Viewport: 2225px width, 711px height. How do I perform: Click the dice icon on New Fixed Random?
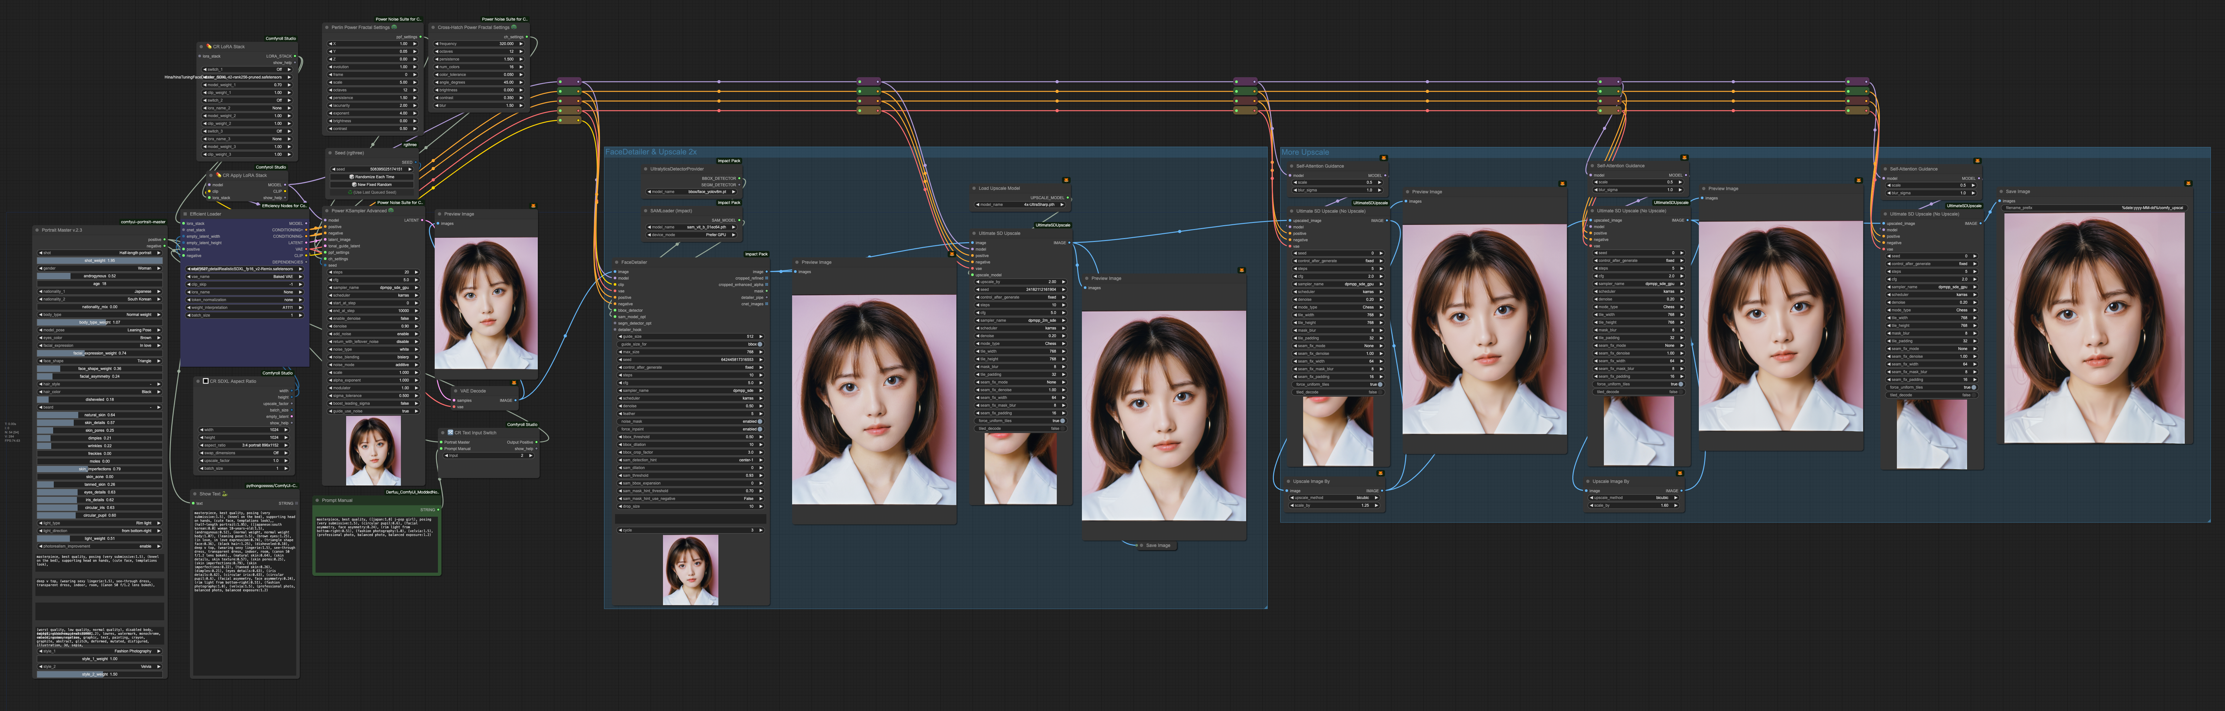(354, 185)
